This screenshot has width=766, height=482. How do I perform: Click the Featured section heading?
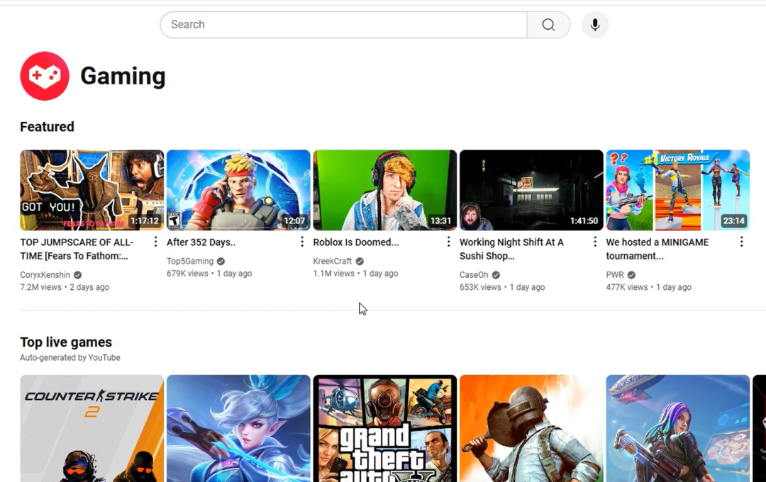(x=47, y=127)
